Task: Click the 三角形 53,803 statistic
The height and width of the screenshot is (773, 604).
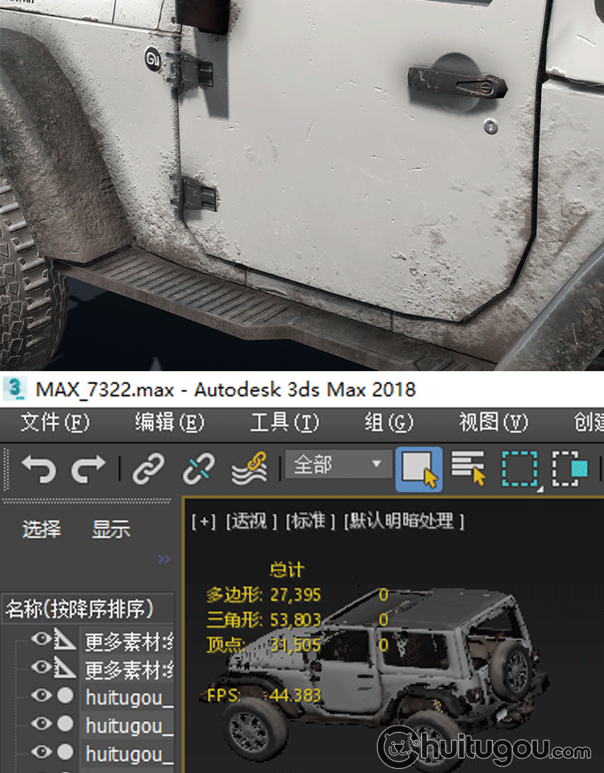Action: (264, 620)
